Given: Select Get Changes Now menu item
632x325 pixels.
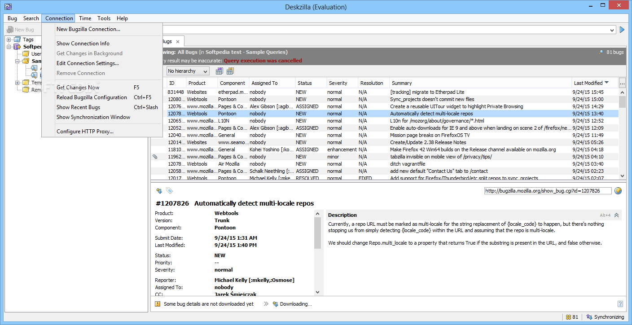Looking at the screenshot, I should click(102, 88).
